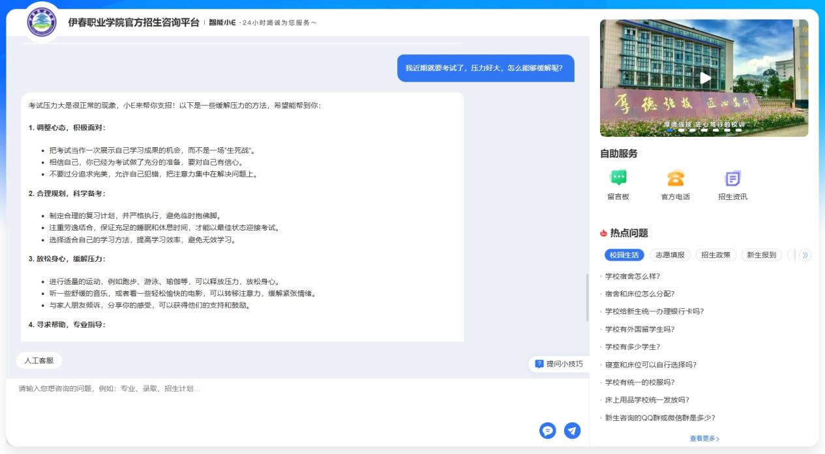The height and width of the screenshot is (454, 825).
Task: Click the chat scrollbar handle
Action: coord(587,297)
